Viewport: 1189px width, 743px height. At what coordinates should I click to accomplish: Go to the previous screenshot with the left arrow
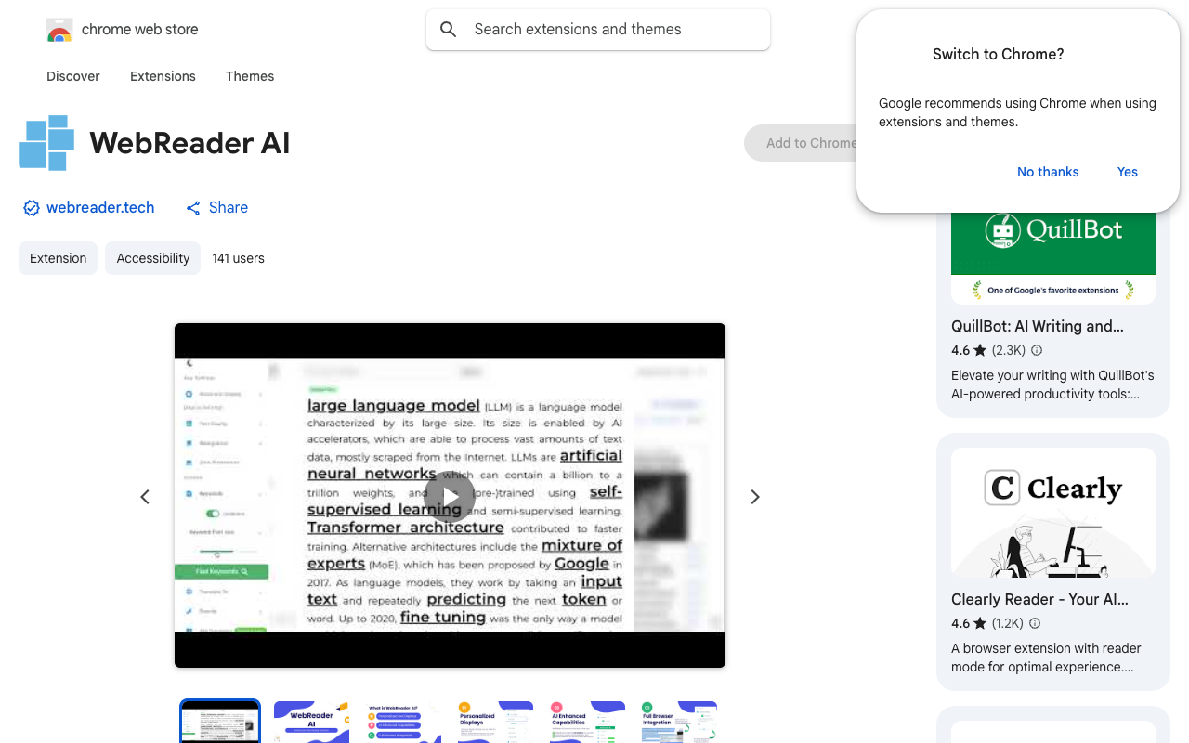145,497
